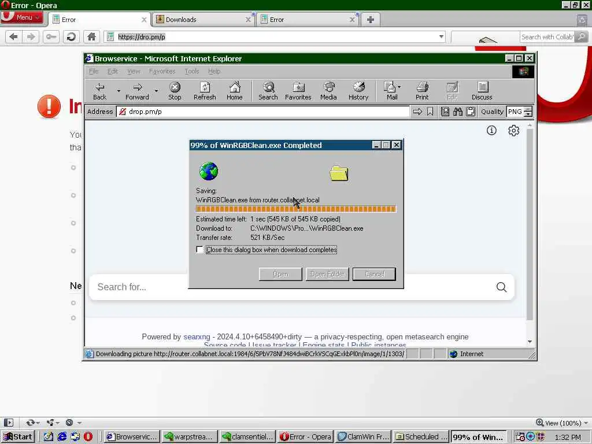The width and height of the screenshot is (592, 444).
Task: Click Start button on taskbar
Action: tap(18, 437)
